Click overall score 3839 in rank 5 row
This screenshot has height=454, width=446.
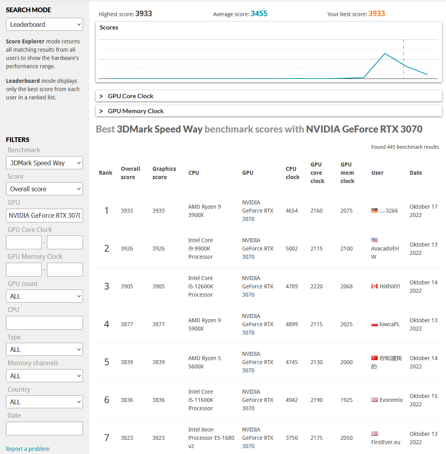tap(127, 362)
